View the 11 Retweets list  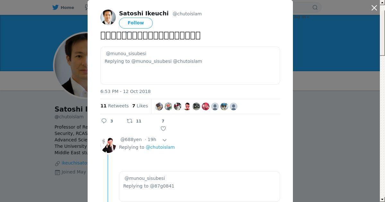[x=115, y=106]
